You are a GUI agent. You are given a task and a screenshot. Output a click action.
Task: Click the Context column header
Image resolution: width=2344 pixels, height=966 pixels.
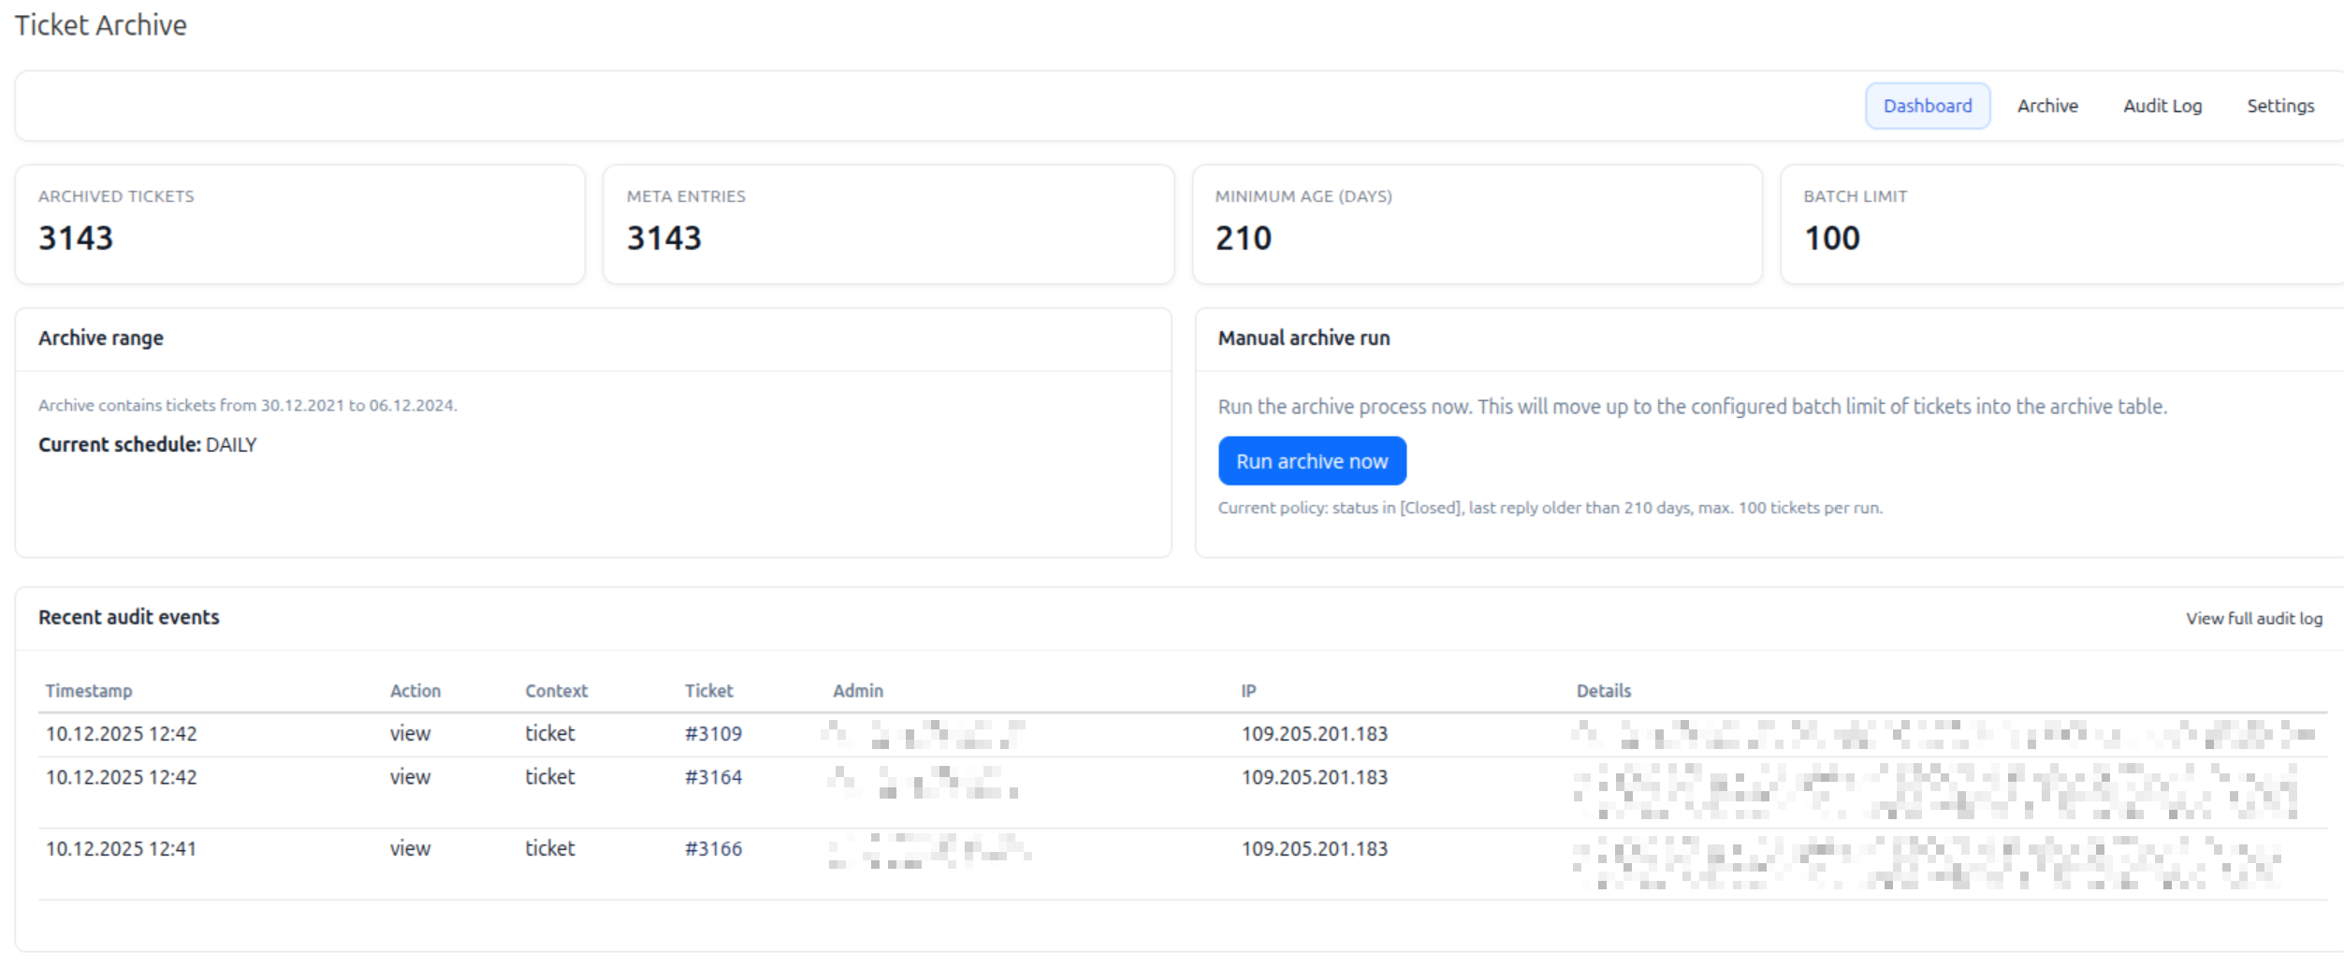556,691
